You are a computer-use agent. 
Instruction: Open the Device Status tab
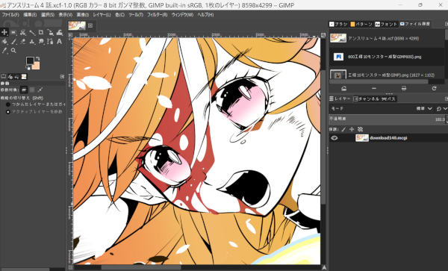tap(10, 77)
